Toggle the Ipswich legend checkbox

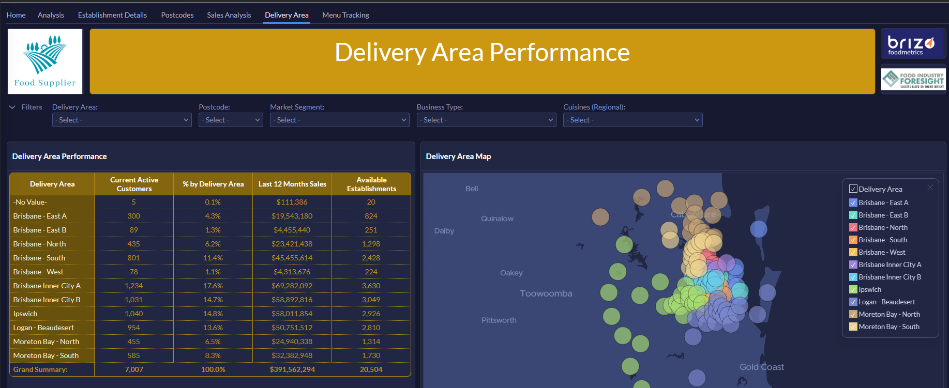(x=853, y=289)
